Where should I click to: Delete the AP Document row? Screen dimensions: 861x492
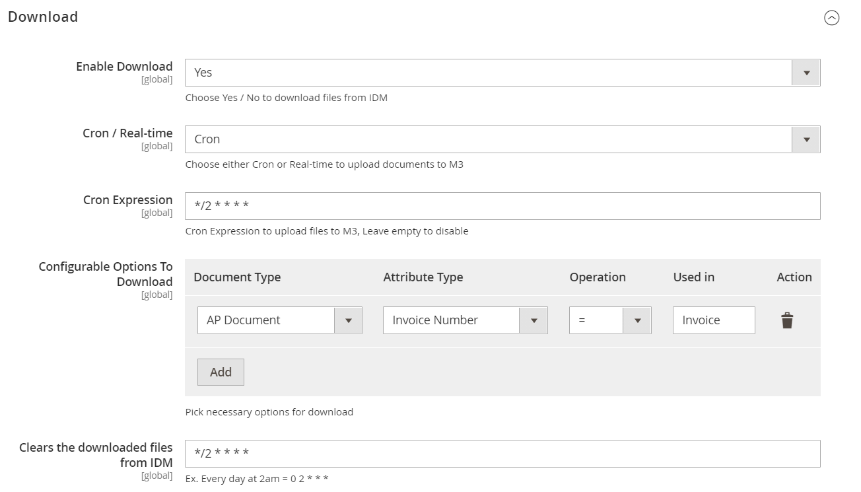(787, 321)
